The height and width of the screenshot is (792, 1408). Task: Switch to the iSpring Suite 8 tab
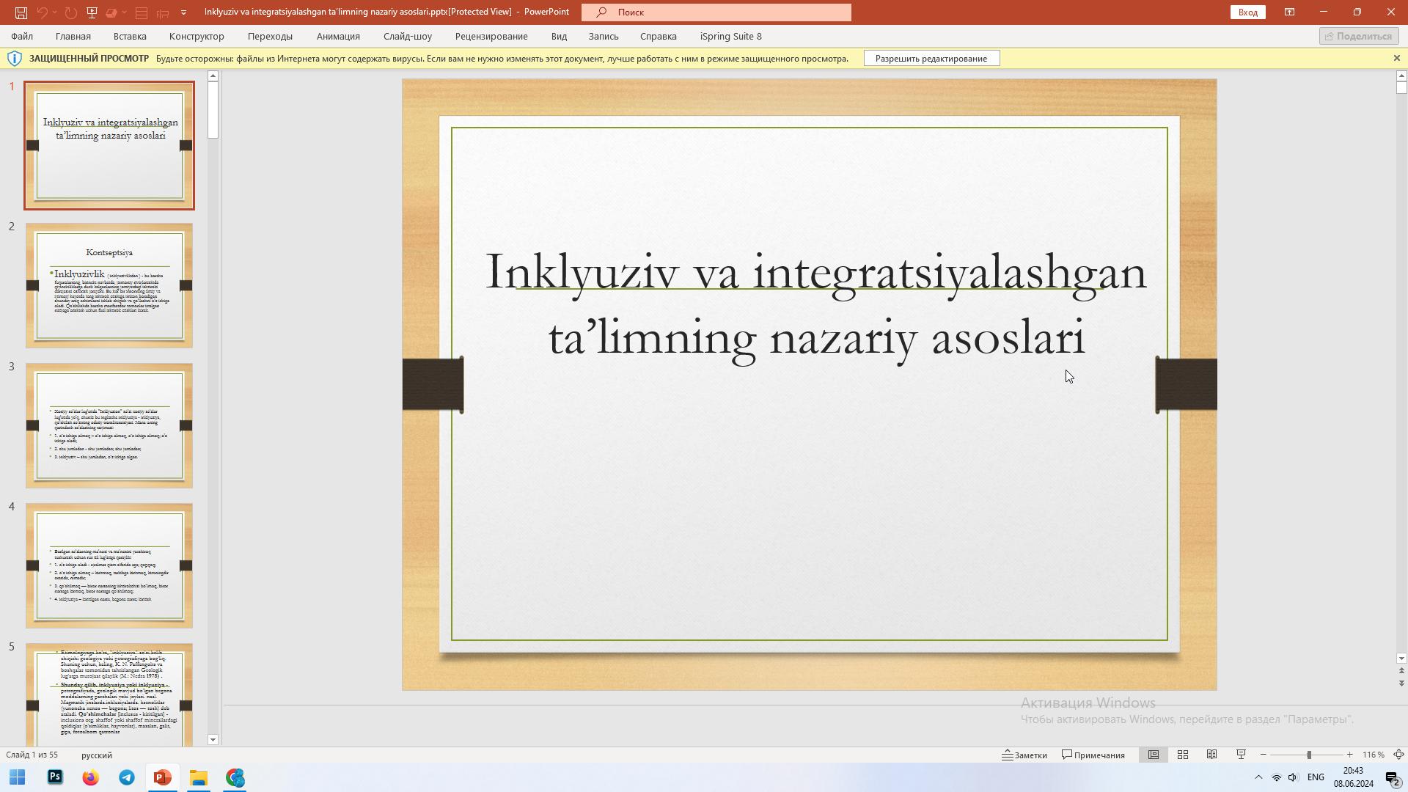pos(730,36)
